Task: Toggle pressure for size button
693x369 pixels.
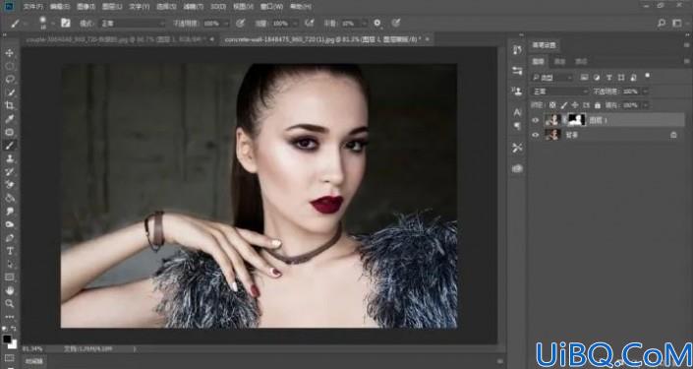Action: [396, 23]
